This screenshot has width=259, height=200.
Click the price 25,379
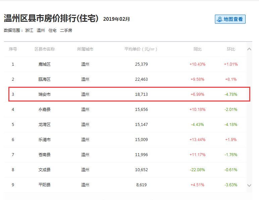141,64
